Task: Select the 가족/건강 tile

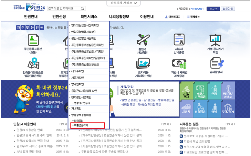Action: (x=186, y=91)
